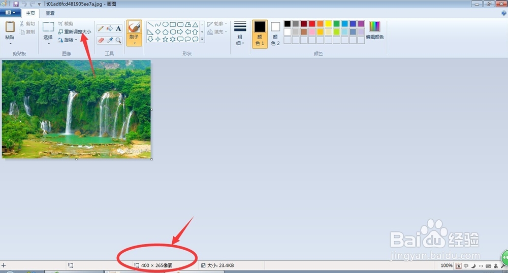Screen dimensions: 508x273
Task: Open the Paint file menu button
Action: pos(10,13)
